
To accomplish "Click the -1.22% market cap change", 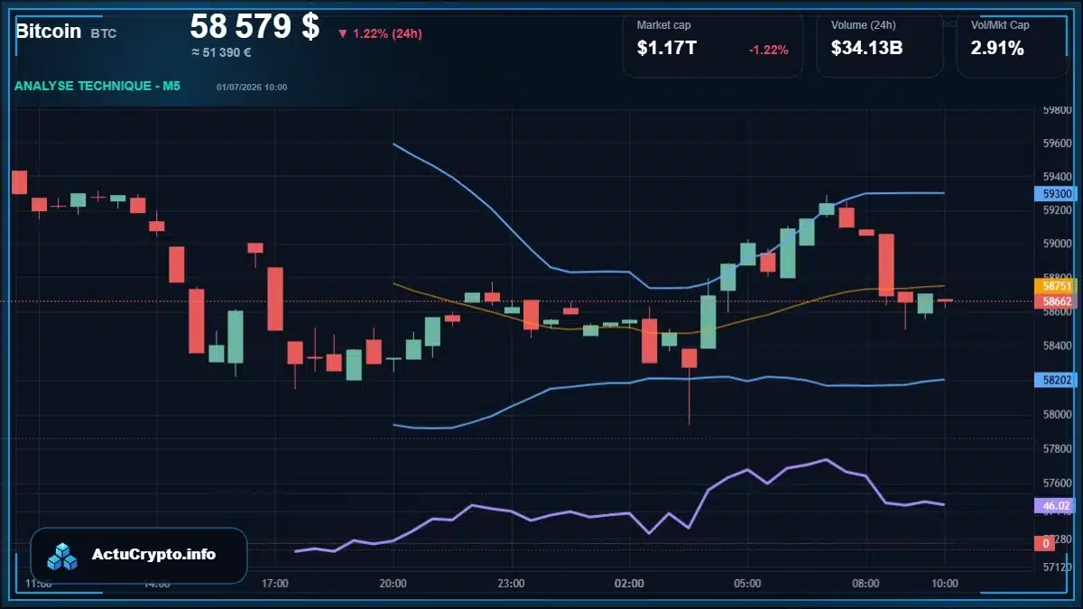I will [769, 50].
